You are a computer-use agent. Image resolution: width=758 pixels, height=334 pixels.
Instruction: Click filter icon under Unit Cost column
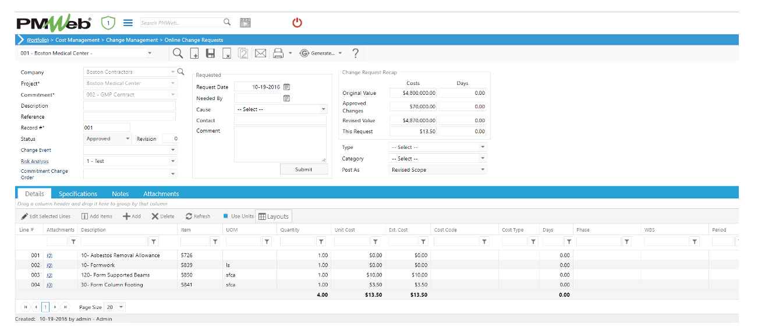click(x=376, y=241)
